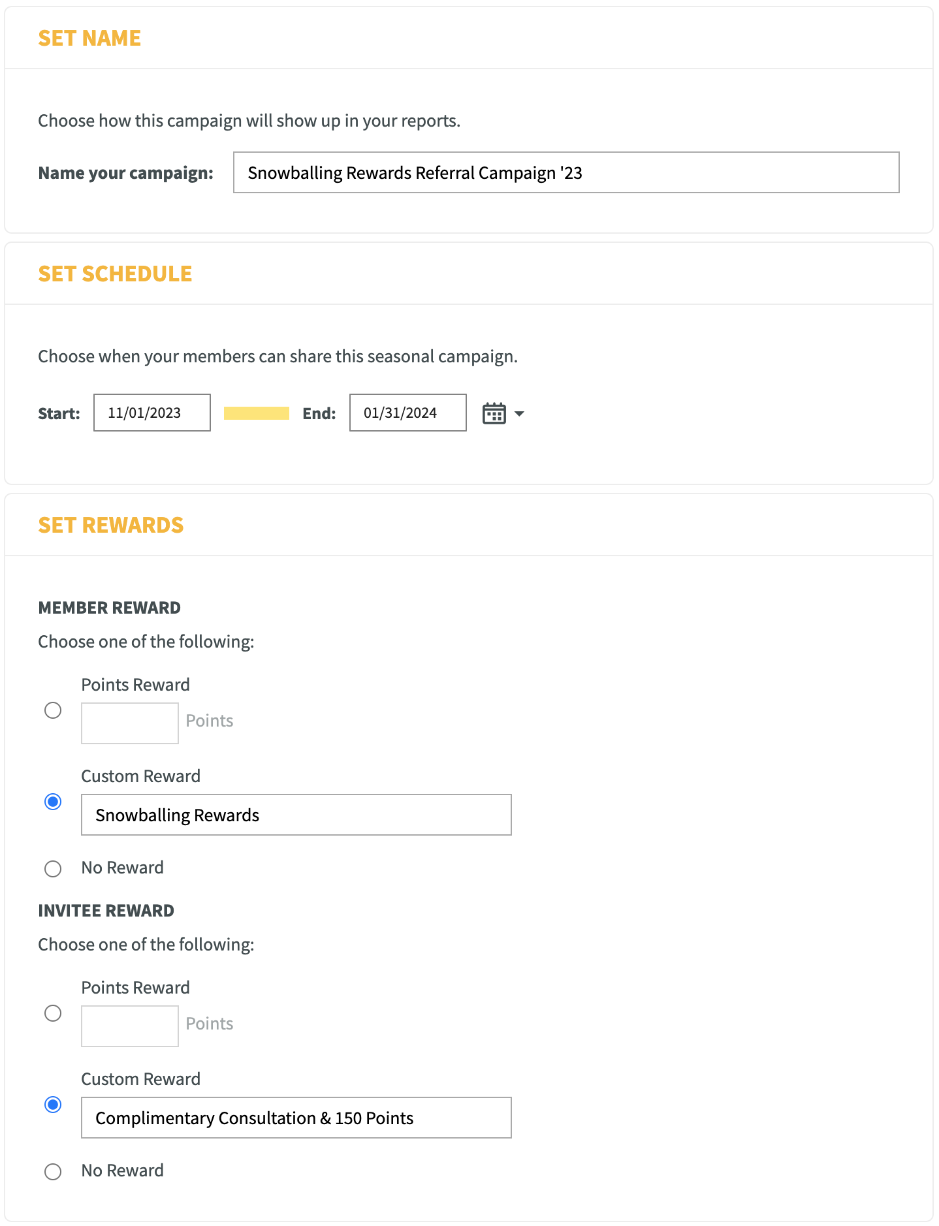Image resolution: width=939 pixels, height=1226 pixels.
Task: Expand the dropdown arrow beside the calendar
Action: tap(519, 414)
